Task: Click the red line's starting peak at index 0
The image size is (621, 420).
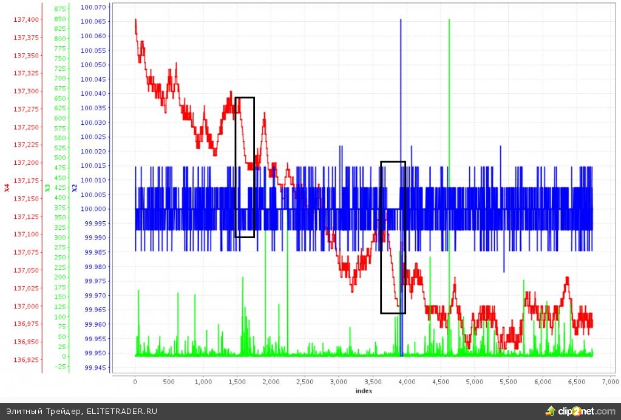Action: (x=135, y=20)
